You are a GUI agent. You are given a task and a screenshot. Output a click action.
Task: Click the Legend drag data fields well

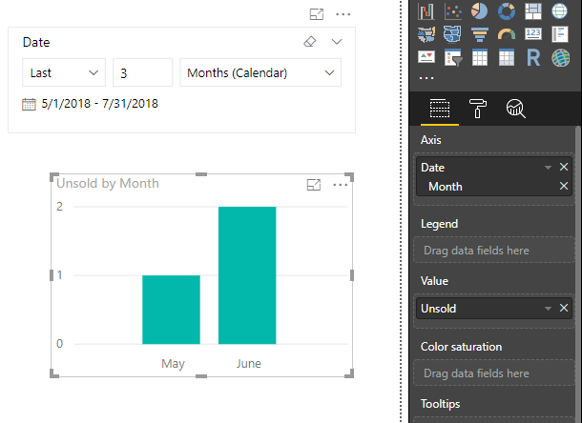(494, 251)
